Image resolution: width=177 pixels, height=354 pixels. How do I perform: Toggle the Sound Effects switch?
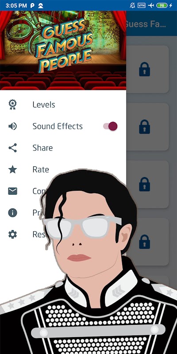point(110,126)
